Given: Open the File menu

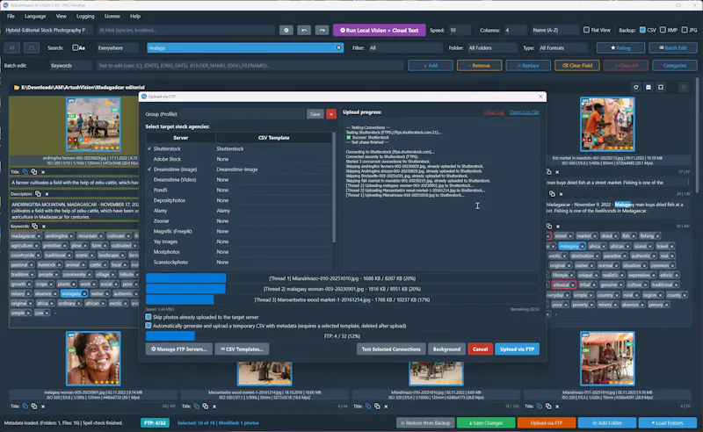Looking at the screenshot, I should coord(11,16).
